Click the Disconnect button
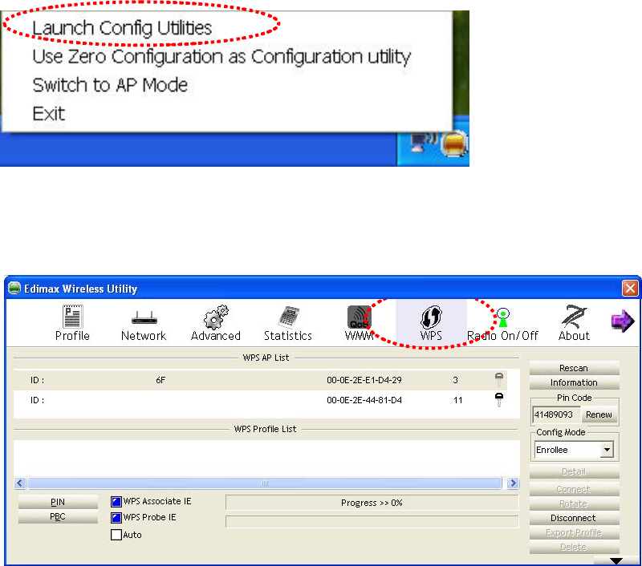This screenshot has width=642, height=566. click(574, 518)
